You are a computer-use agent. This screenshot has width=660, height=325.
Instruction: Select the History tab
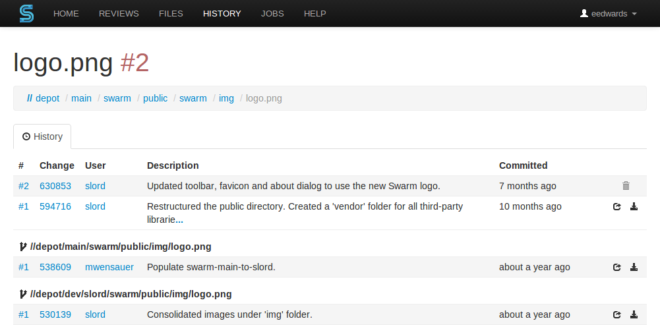coord(42,136)
